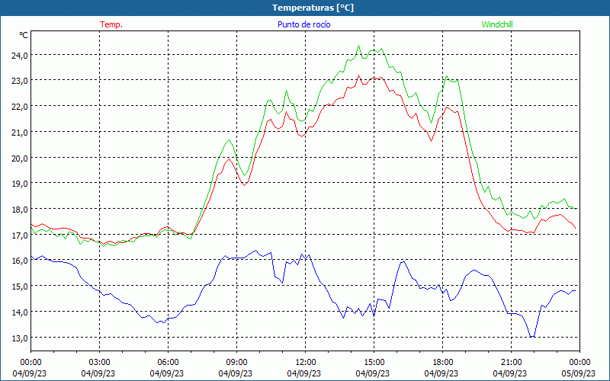Click the °C unit label on axis
The width and height of the screenshot is (610, 381).
pyautogui.click(x=24, y=35)
